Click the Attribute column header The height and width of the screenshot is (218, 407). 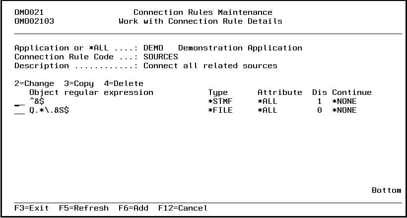coord(279,92)
